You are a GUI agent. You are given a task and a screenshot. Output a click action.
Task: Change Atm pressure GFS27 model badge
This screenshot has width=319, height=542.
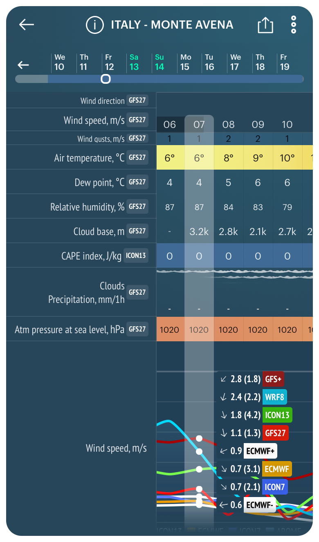[x=137, y=329]
